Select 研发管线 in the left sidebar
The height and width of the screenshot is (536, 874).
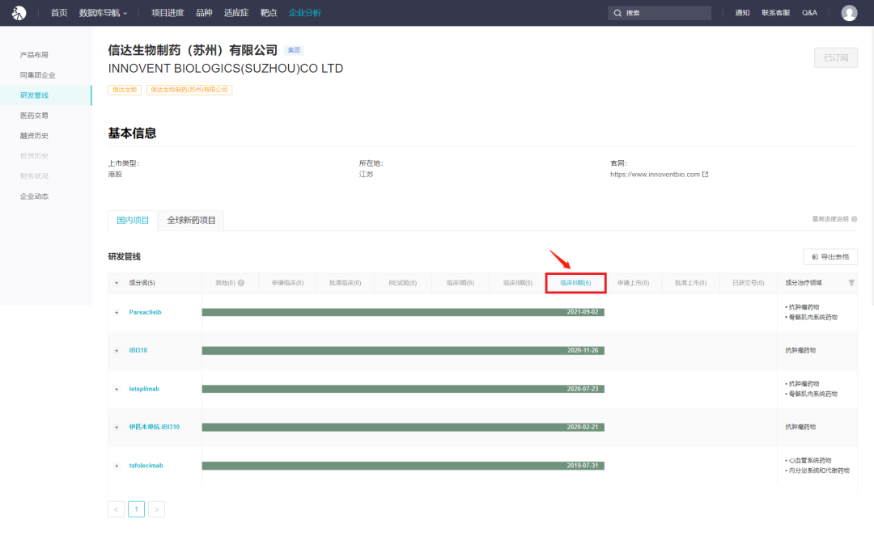click(45, 95)
